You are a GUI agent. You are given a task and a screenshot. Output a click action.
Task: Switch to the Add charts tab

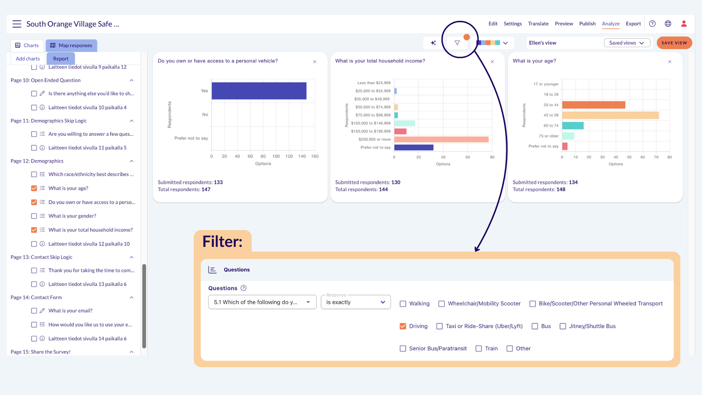point(28,59)
